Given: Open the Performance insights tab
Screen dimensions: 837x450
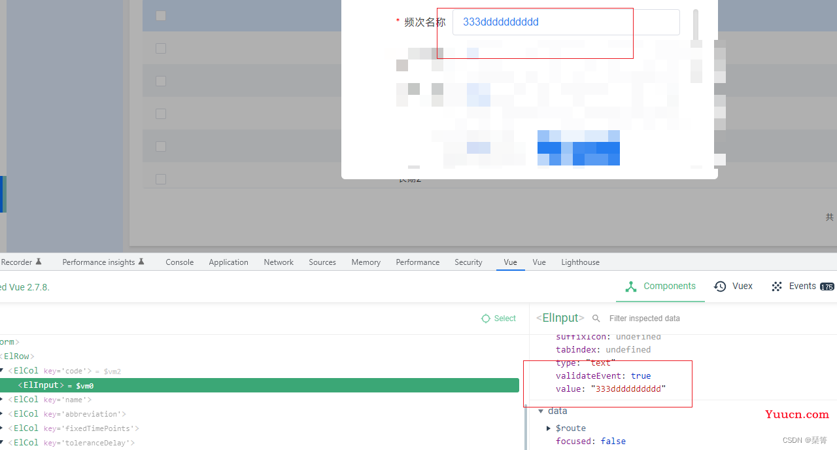Looking at the screenshot, I should pyautogui.click(x=99, y=262).
